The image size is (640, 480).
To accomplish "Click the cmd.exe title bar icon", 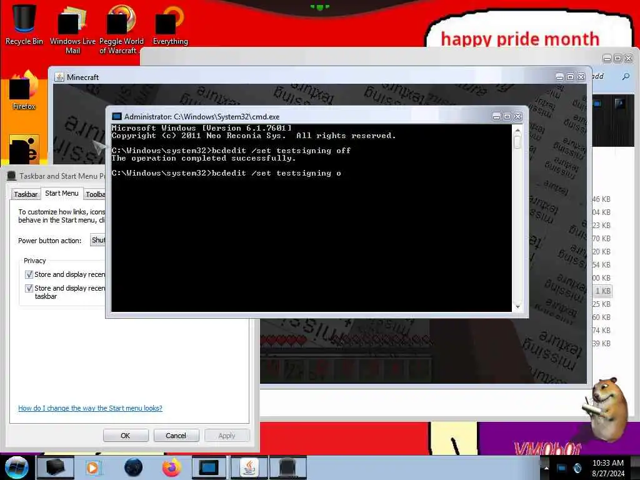I will [117, 116].
